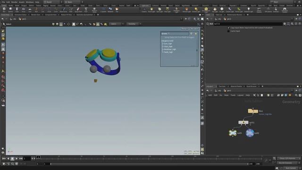Create a Point Light from the shelf
Image resolution: width=302 pixels, height=170 pixels.
pyautogui.click(x=151, y=10)
